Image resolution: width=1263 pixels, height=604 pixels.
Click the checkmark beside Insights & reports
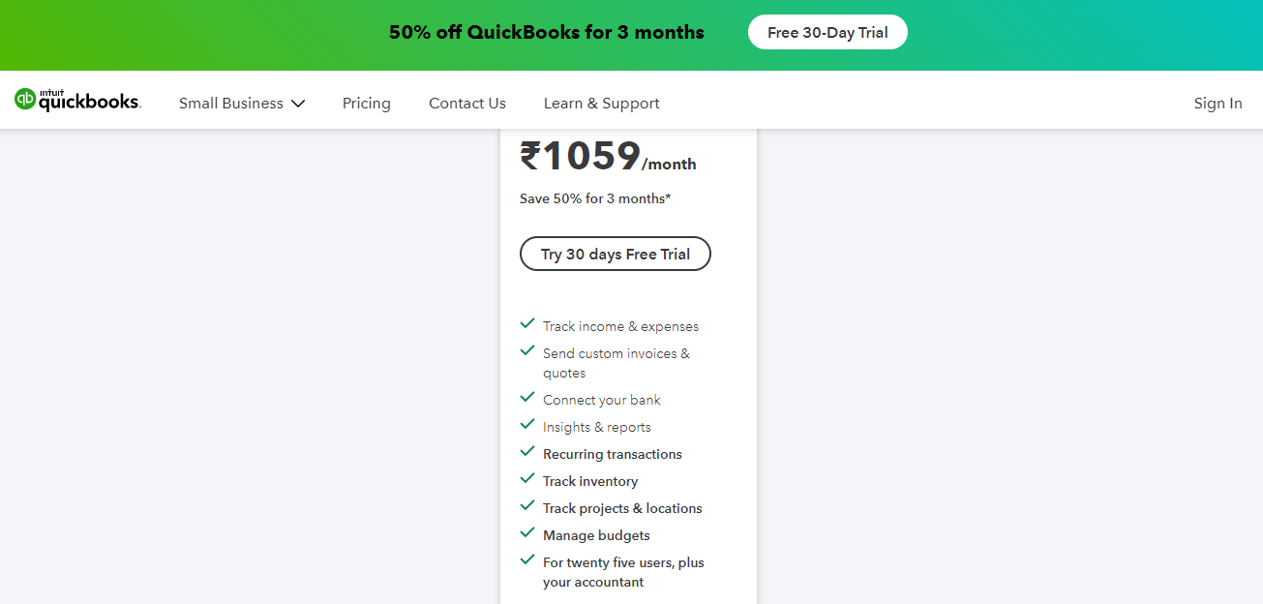coord(527,424)
